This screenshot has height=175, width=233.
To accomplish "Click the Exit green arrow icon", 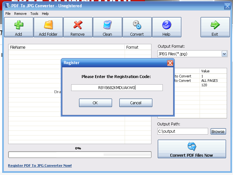I will 215,25.
